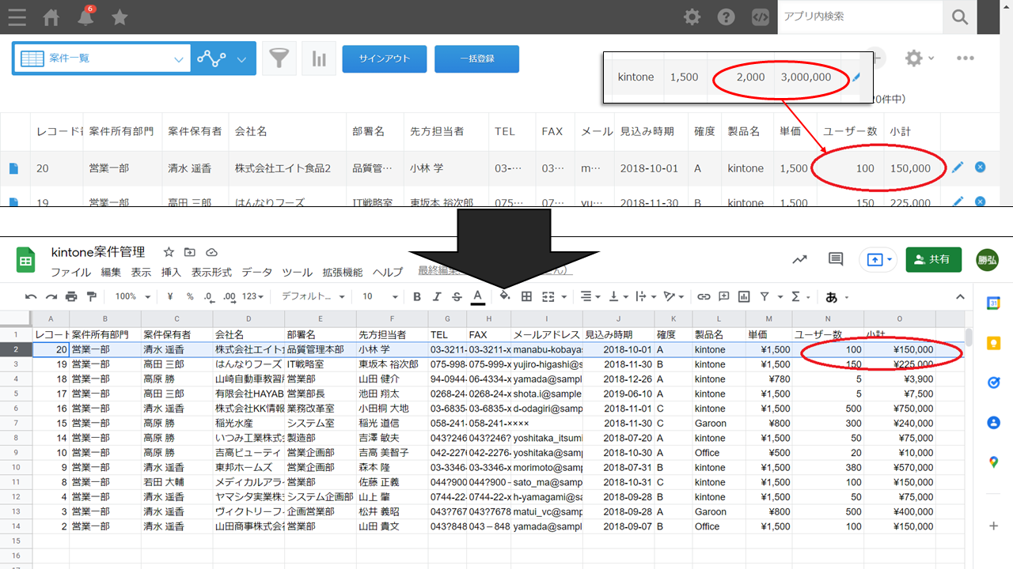Apply percent format
This screenshot has height=569, width=1013.
[190, 296]
